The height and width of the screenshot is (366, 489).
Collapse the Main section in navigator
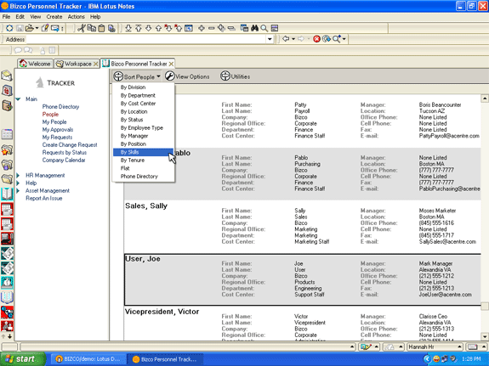pos(19,99)
